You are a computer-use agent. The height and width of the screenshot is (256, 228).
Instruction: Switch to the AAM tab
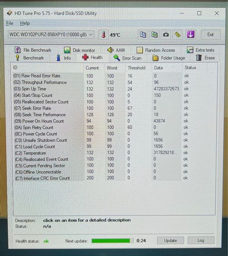click(116, 50)
